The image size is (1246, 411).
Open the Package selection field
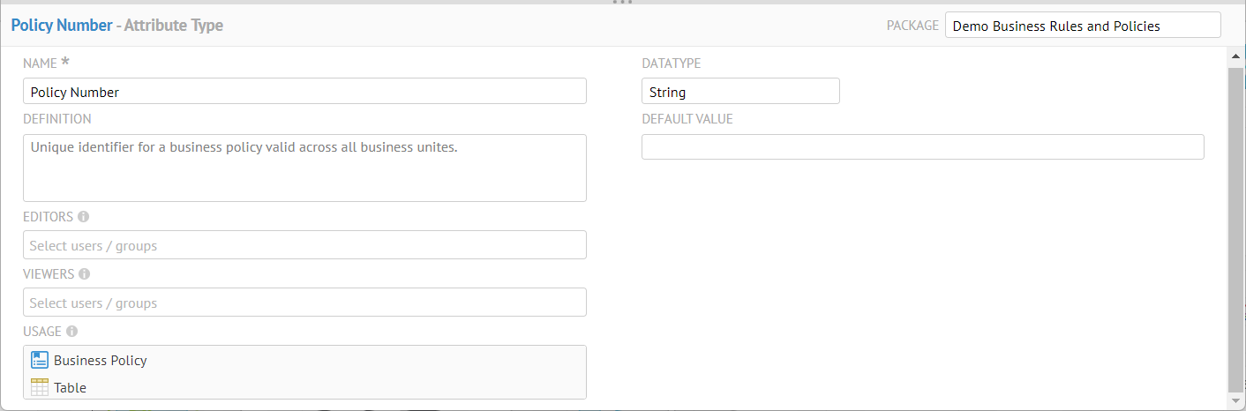click(1082, 26)
